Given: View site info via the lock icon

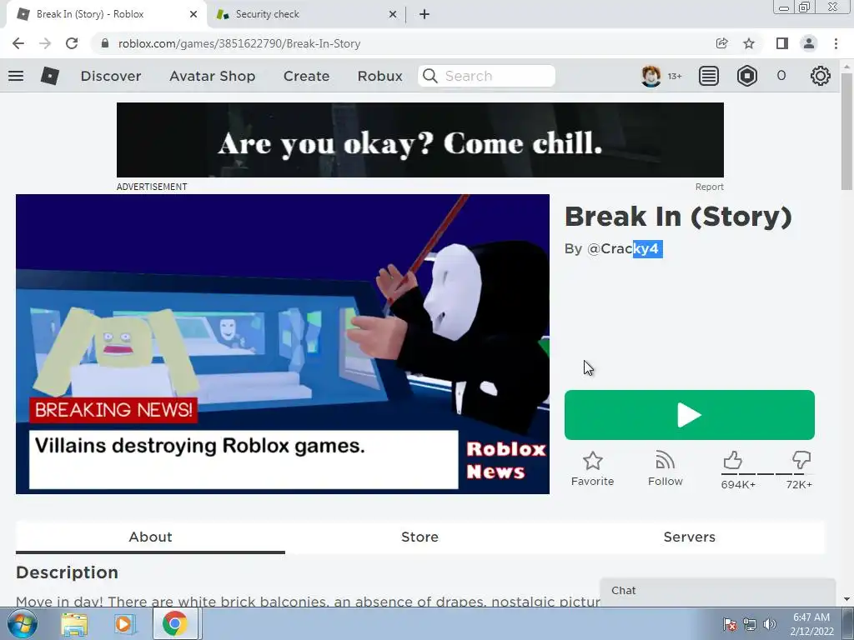Looking at the screenshot, I should click(105, 43).
